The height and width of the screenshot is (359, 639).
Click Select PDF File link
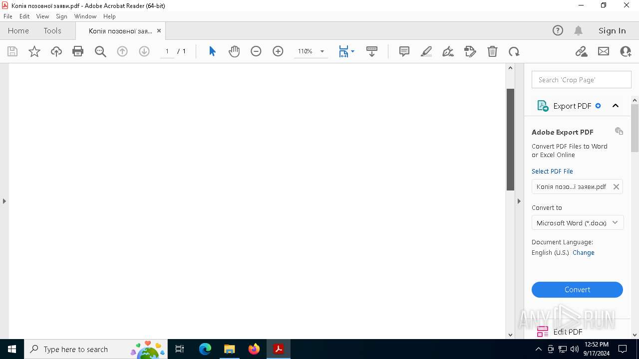point(552,171)
